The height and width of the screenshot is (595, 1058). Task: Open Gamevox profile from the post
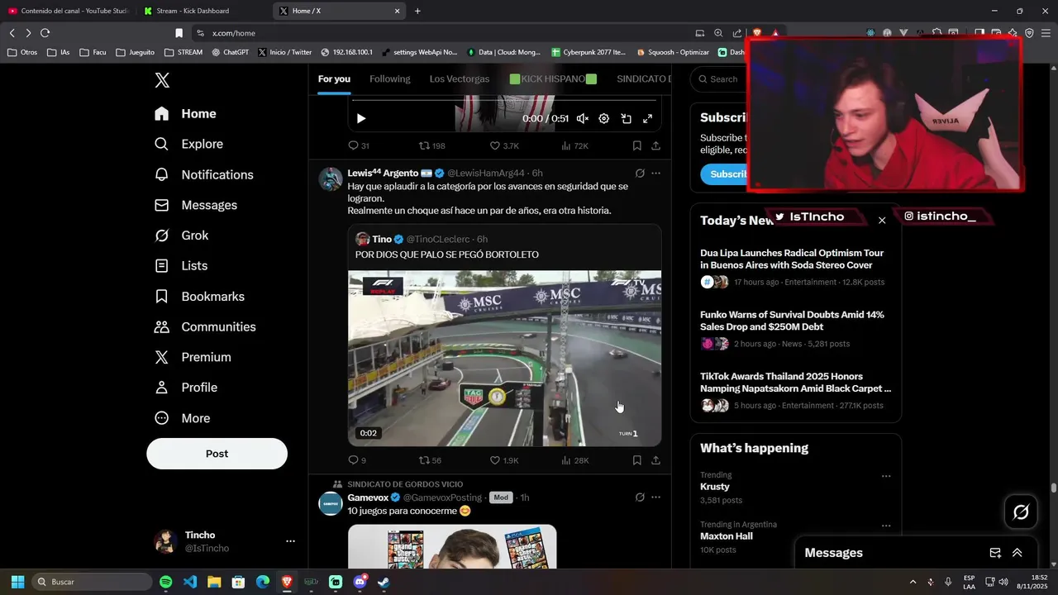point(368,497)
